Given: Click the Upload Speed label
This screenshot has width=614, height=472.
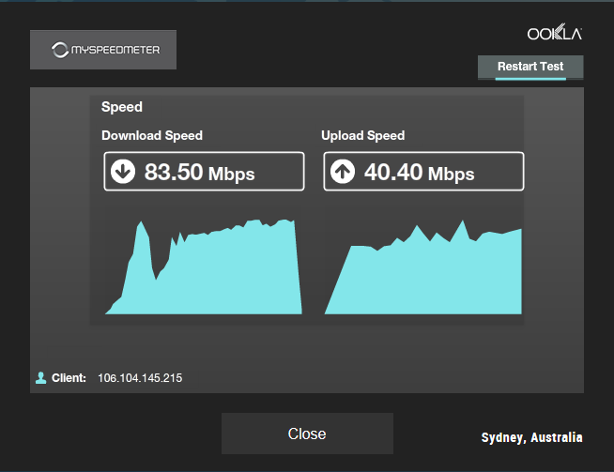Looking at the screenshot, I should click(362, 135).
